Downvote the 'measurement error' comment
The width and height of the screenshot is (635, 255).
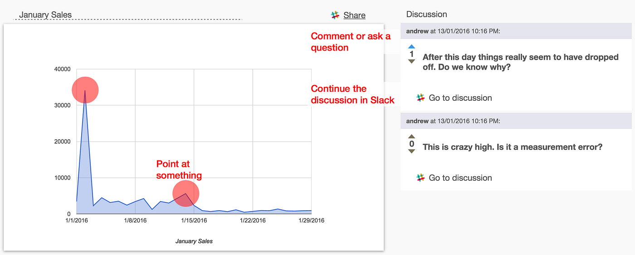point(411,151)
